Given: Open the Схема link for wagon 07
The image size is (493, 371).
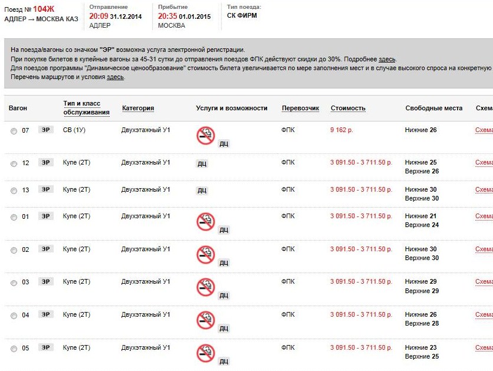Looking at the screenshot, I should click(x=484, y=130).
